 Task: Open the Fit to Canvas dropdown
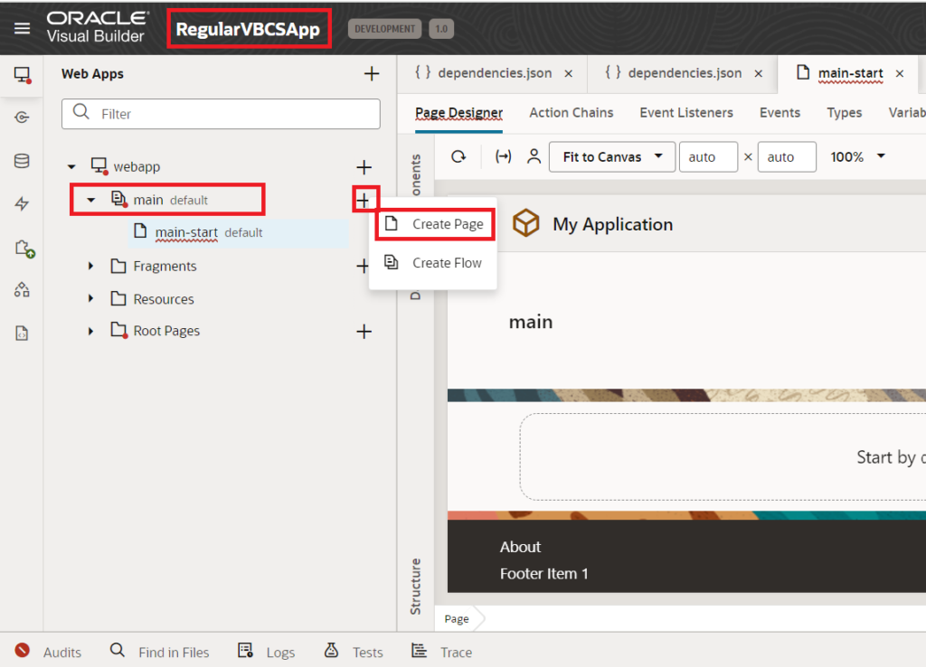tap(612, 156)
